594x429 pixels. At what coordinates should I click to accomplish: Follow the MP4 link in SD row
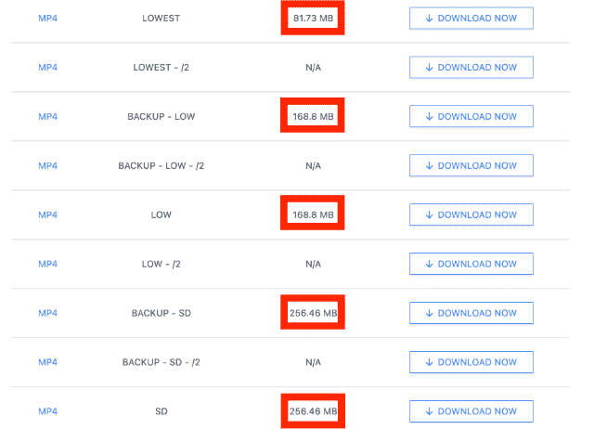[x=47, y=411]
